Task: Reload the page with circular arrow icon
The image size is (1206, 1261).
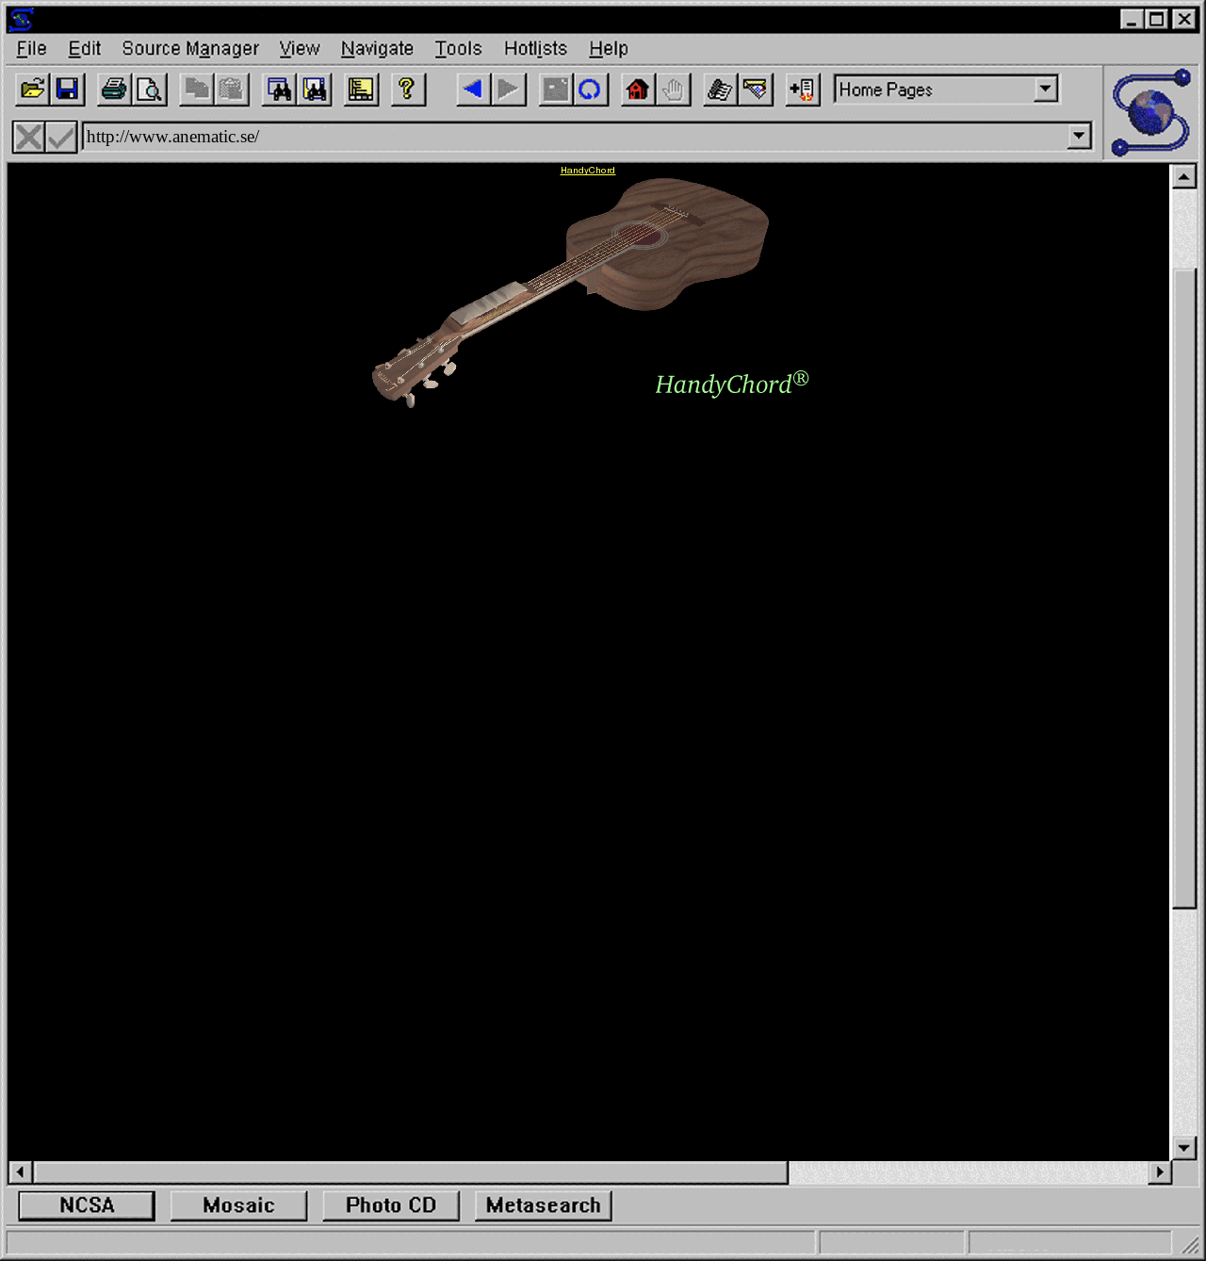Action: (590, 90)
